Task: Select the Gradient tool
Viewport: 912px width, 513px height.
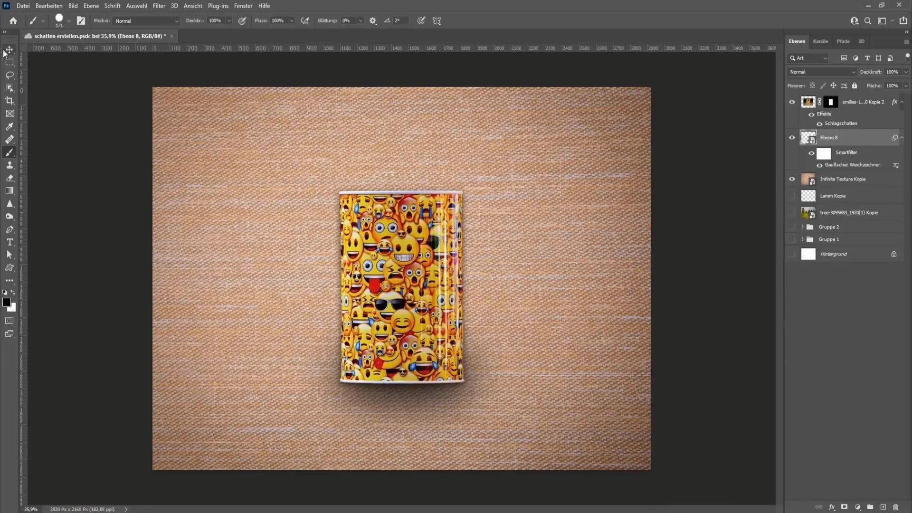Action: 9,190
